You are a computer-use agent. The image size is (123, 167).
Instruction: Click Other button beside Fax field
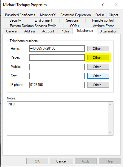(98, 76)
